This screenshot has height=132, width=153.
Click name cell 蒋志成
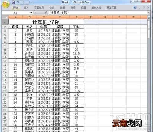(x=30, y=53)
